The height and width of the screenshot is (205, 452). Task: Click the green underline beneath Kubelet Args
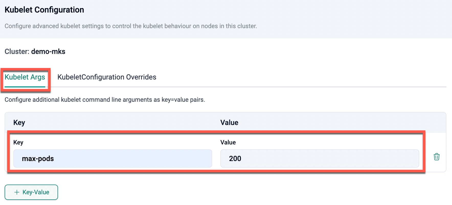25,87
